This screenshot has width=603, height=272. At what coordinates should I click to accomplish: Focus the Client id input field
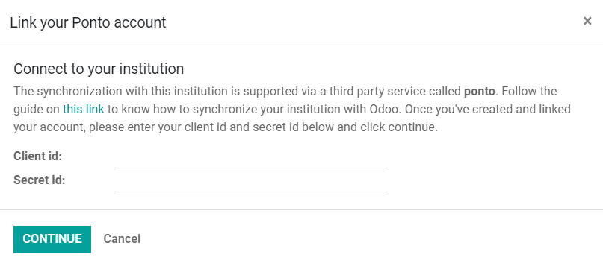click(x=250, y=159)
